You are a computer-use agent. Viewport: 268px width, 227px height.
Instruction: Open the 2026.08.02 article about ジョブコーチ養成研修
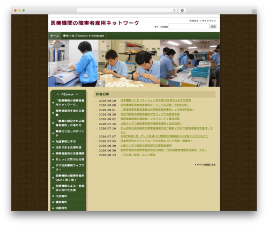point(150,119)
